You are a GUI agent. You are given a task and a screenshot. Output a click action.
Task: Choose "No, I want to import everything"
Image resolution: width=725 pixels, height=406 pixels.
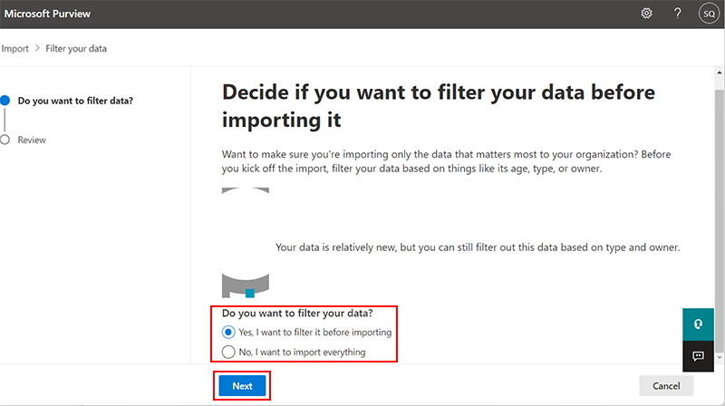click(x=228, y=352)
